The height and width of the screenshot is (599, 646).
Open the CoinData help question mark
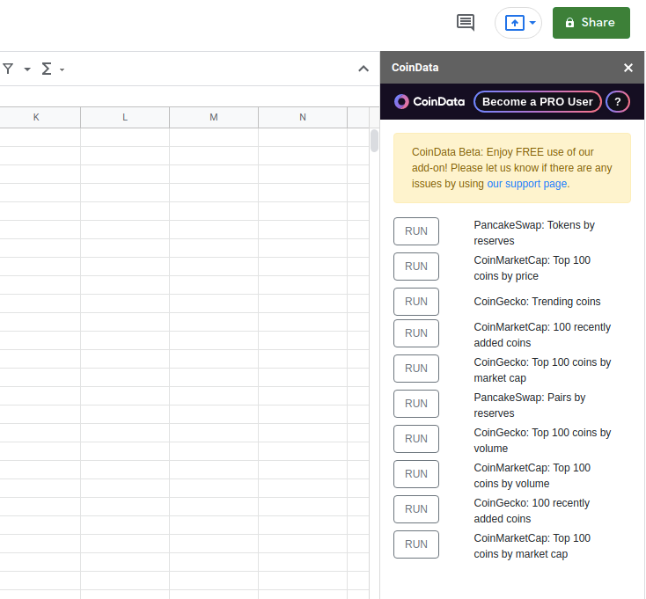pos(618,102)
